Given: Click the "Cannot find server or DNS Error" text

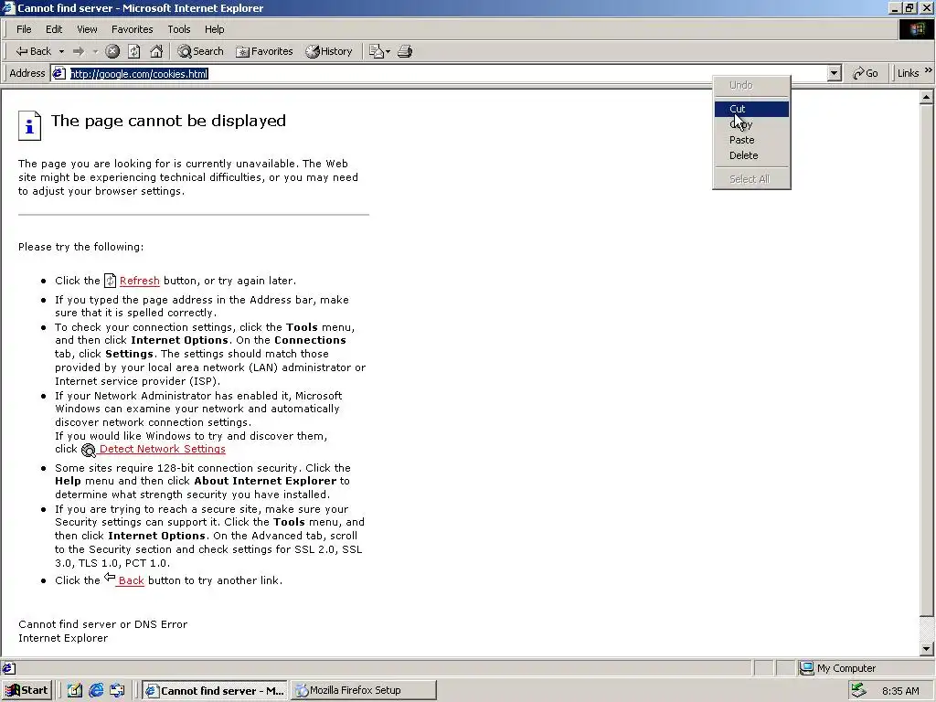Looking at the screenshot, I should (102, 623).
